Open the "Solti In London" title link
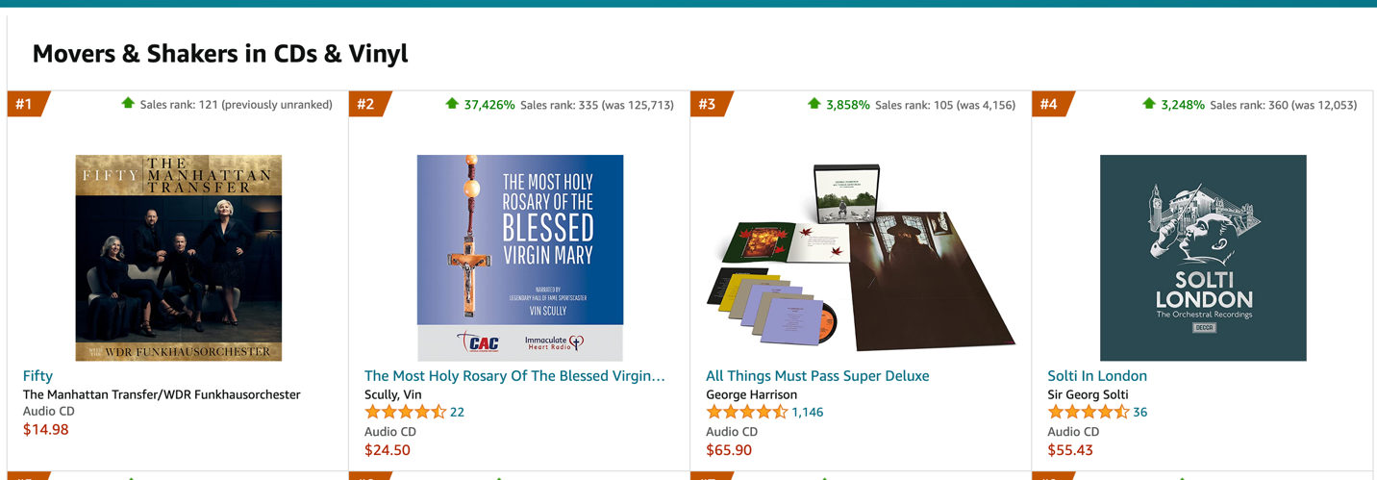This screenshot has width=1377, height=480. 1097,376
